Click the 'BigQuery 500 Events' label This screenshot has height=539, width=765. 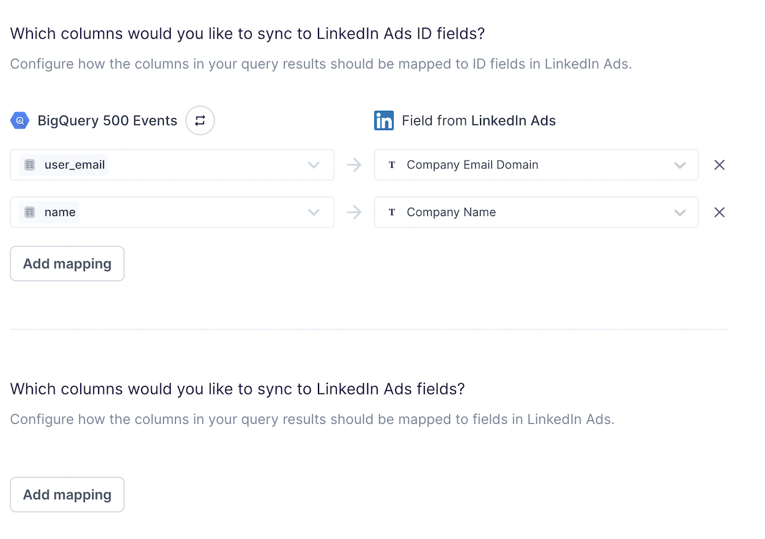108,121
